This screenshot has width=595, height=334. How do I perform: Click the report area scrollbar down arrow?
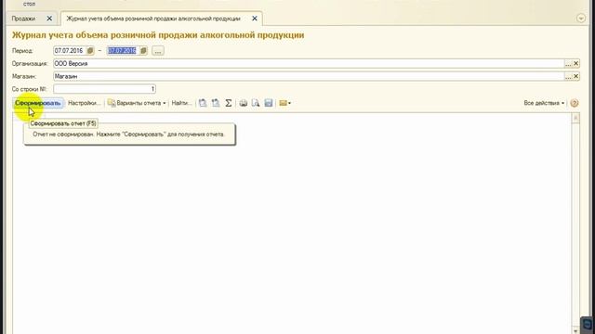click(x=575, y=330)
